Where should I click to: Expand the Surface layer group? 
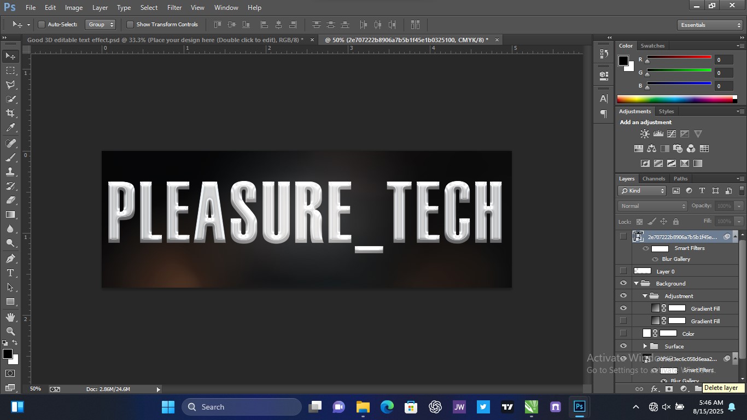point(645,346)
